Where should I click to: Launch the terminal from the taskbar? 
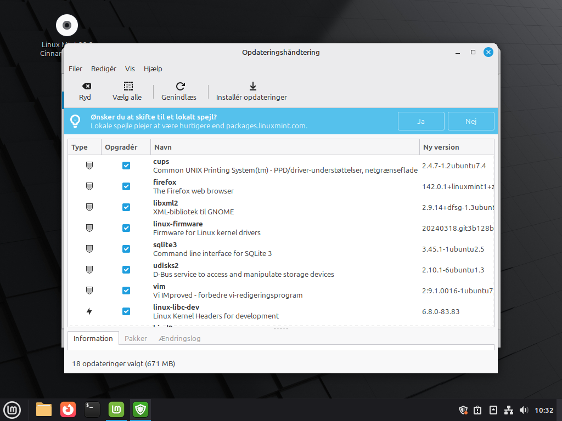coord(92,409)
